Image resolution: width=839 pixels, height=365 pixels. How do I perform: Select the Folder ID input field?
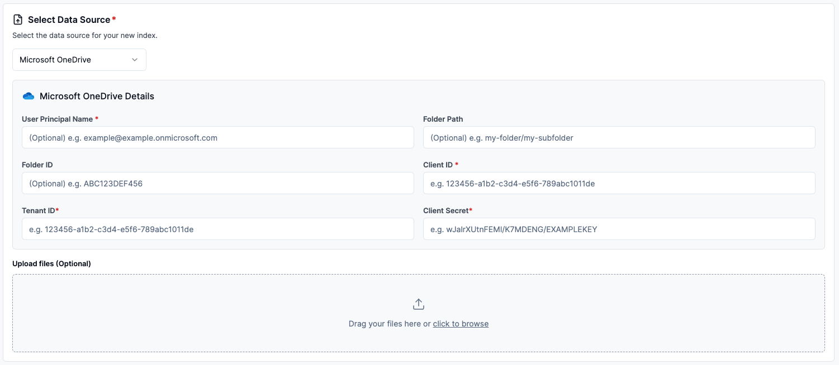tap(217, 183)
